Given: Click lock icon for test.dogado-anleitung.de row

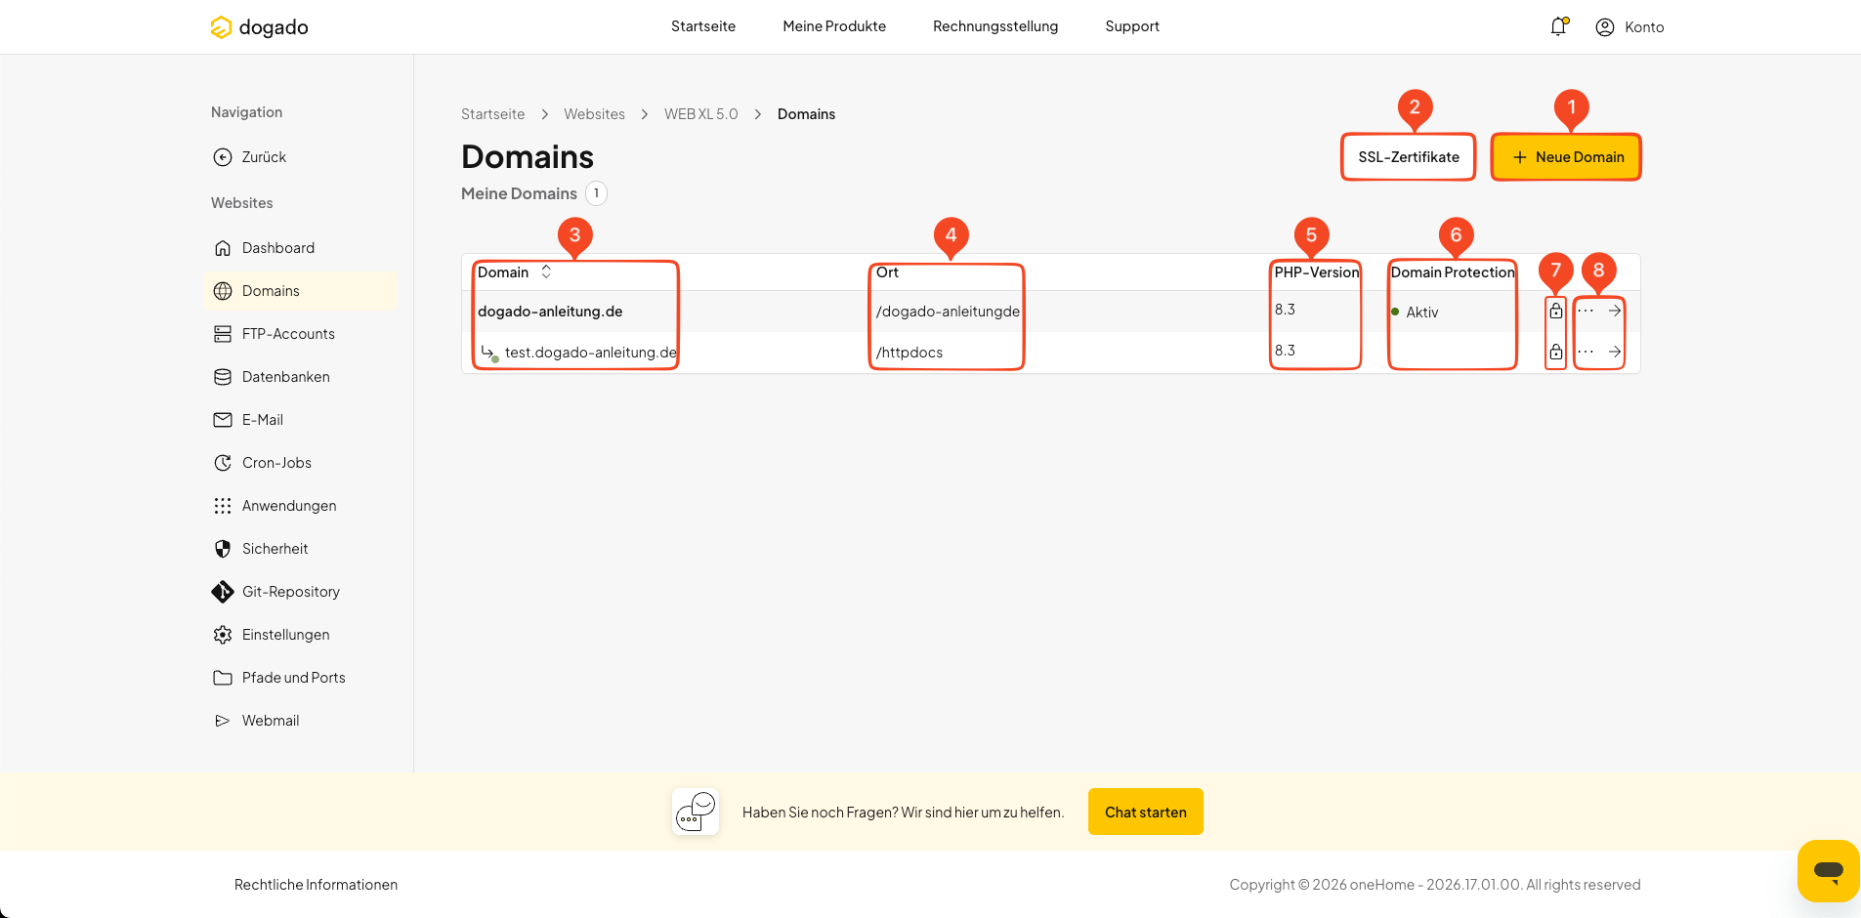Looking at the screenshot, I should pyautogui.click(x=1556, y=352).
